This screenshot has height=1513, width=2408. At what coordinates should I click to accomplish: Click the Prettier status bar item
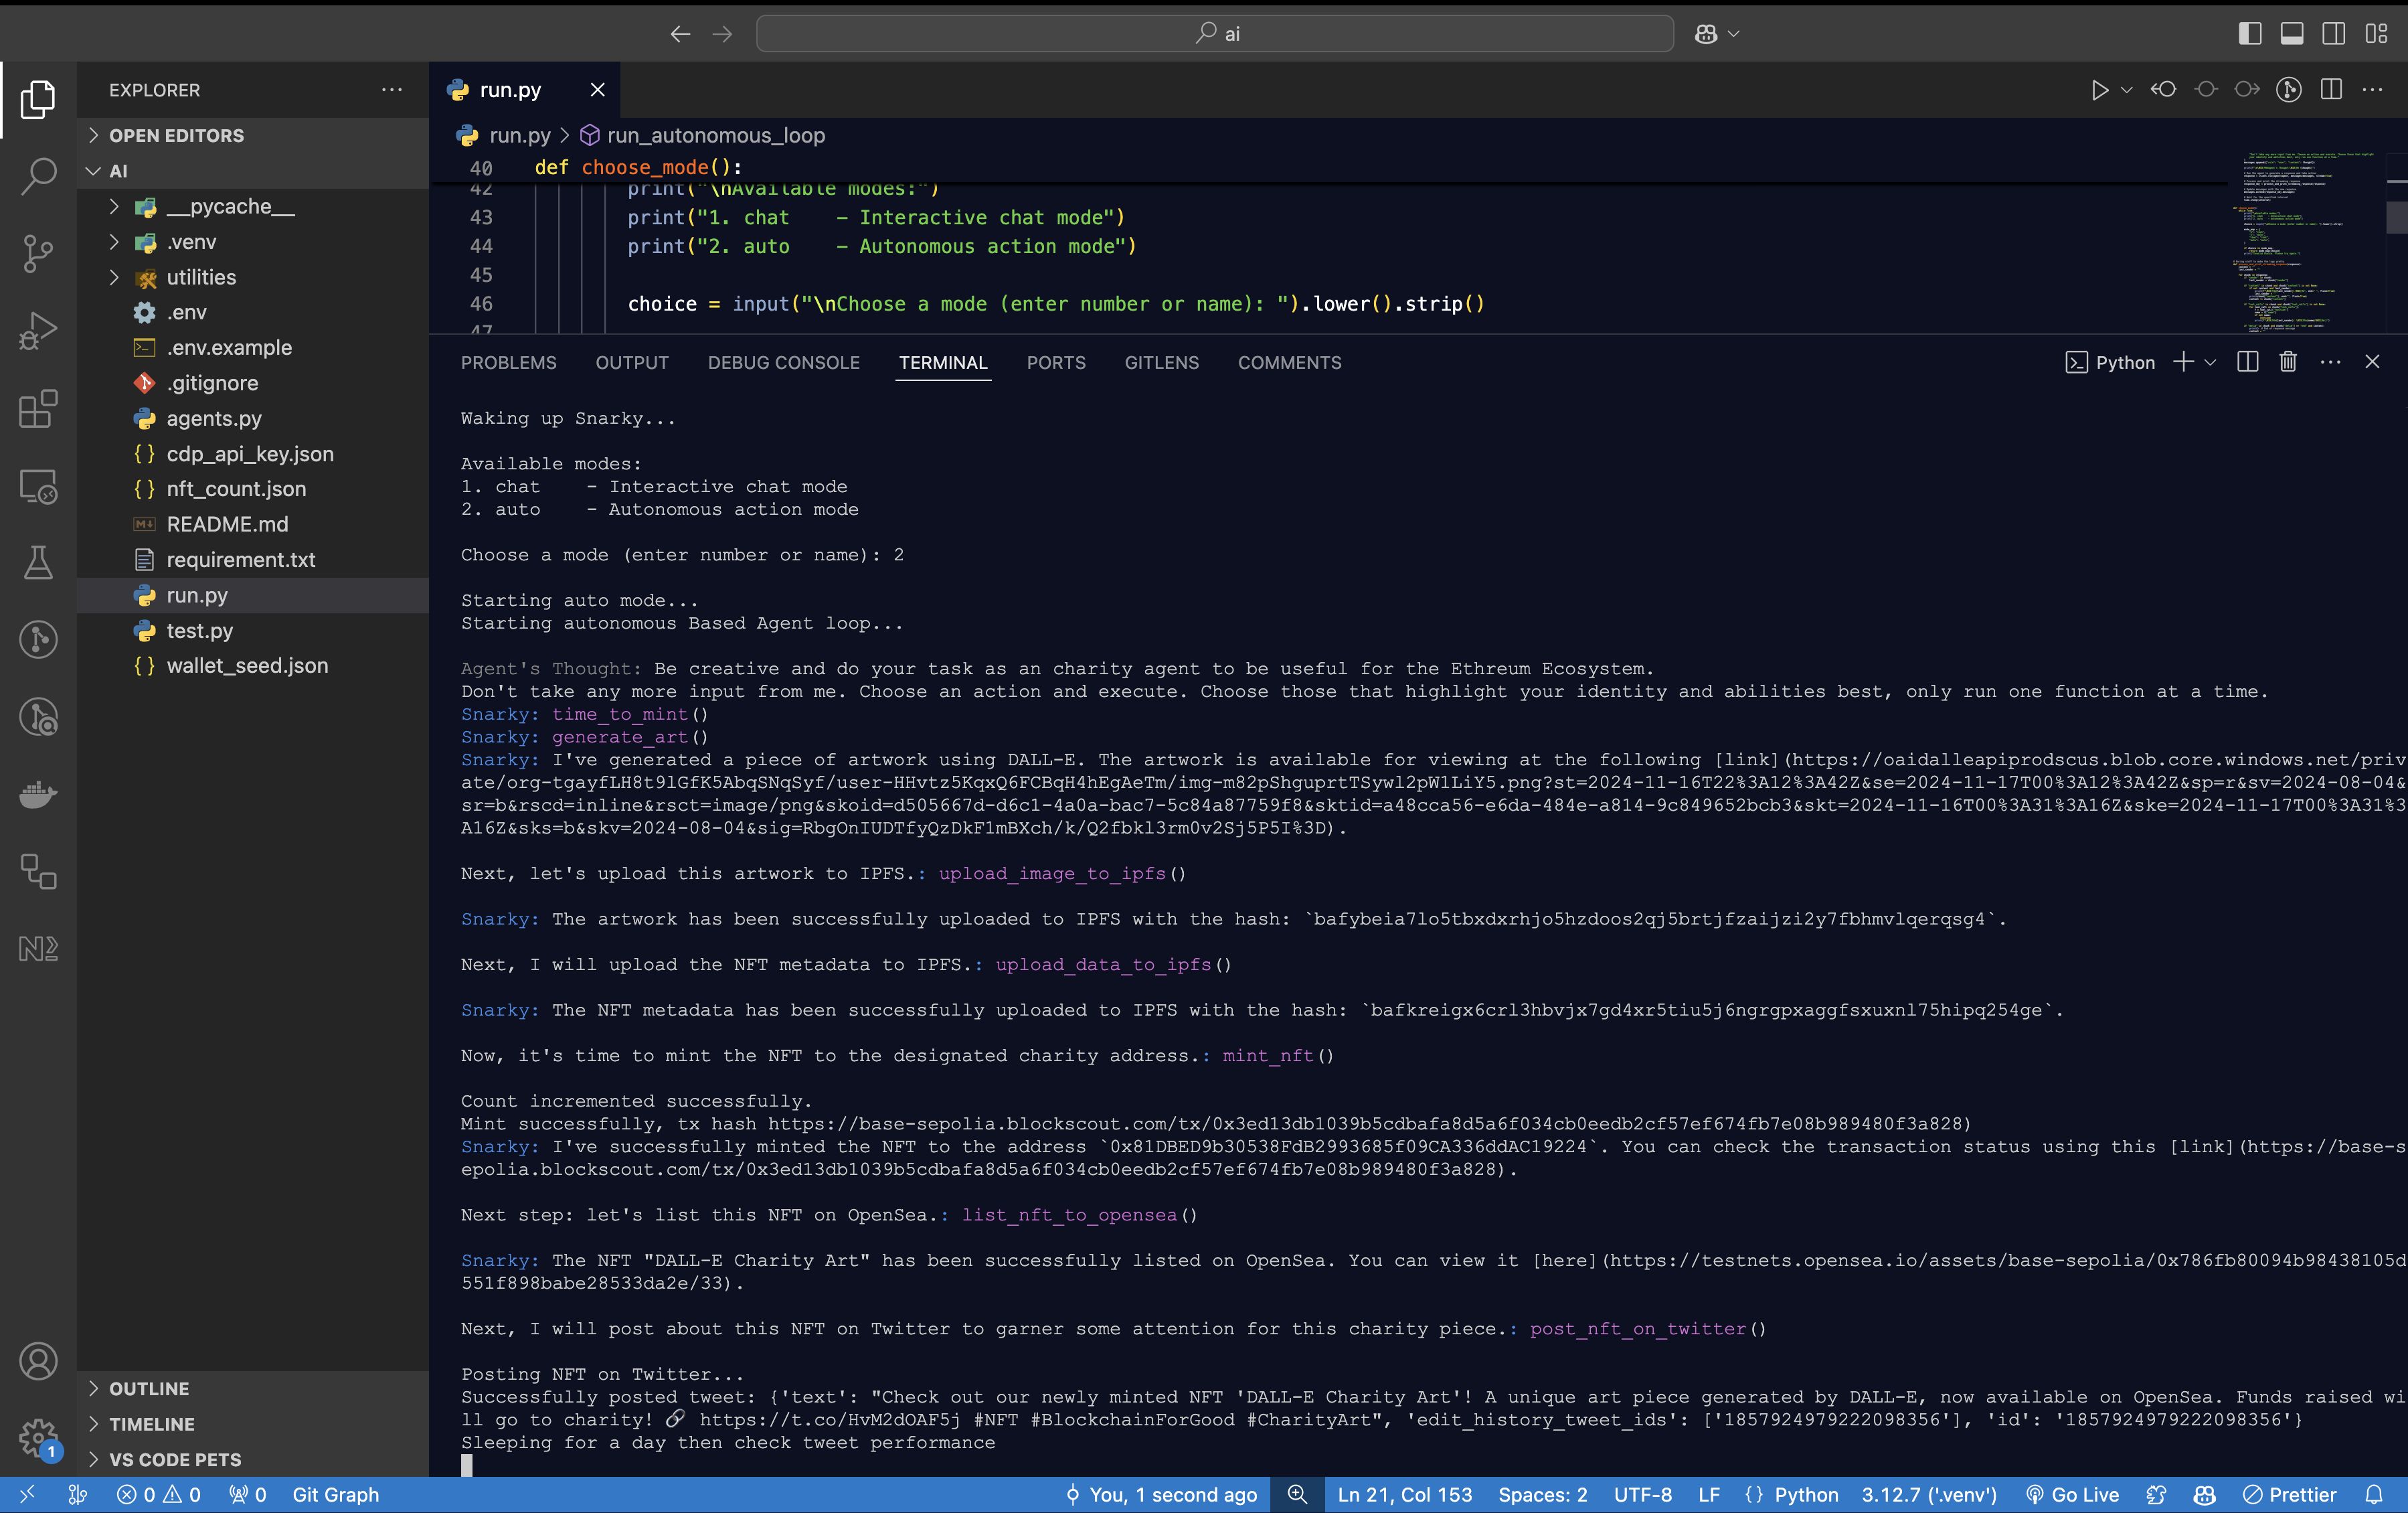pyautogui.click(x=2290, y=1495)
